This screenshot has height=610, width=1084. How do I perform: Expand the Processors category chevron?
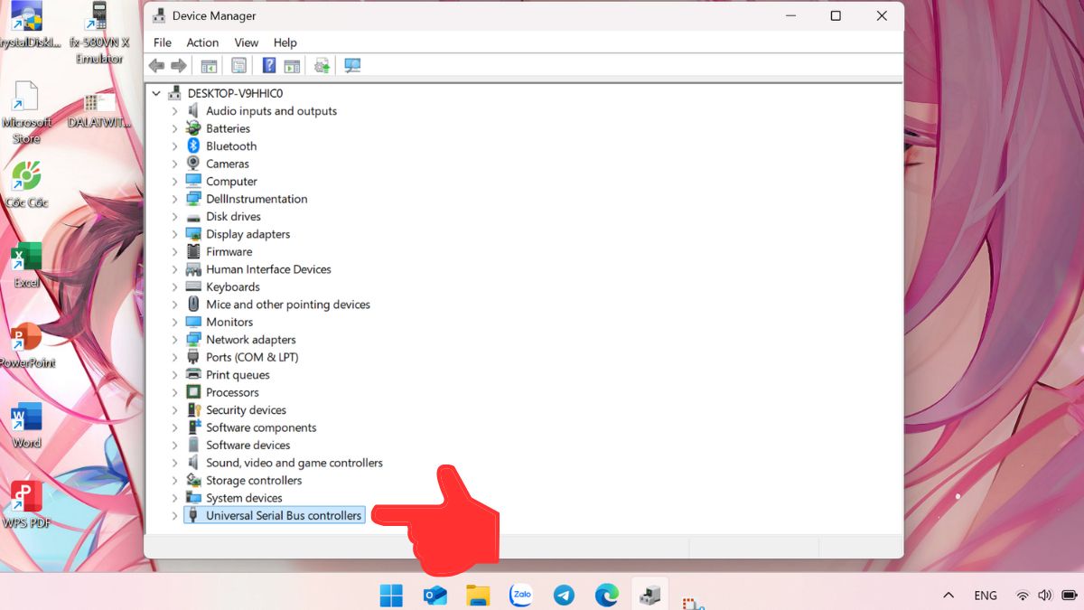coord(174,392)
